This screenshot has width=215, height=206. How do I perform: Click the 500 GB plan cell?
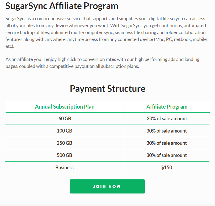click(x=65, y=155)
